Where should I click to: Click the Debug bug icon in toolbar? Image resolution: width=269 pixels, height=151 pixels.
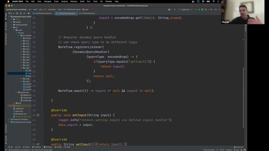pos(199,10)
